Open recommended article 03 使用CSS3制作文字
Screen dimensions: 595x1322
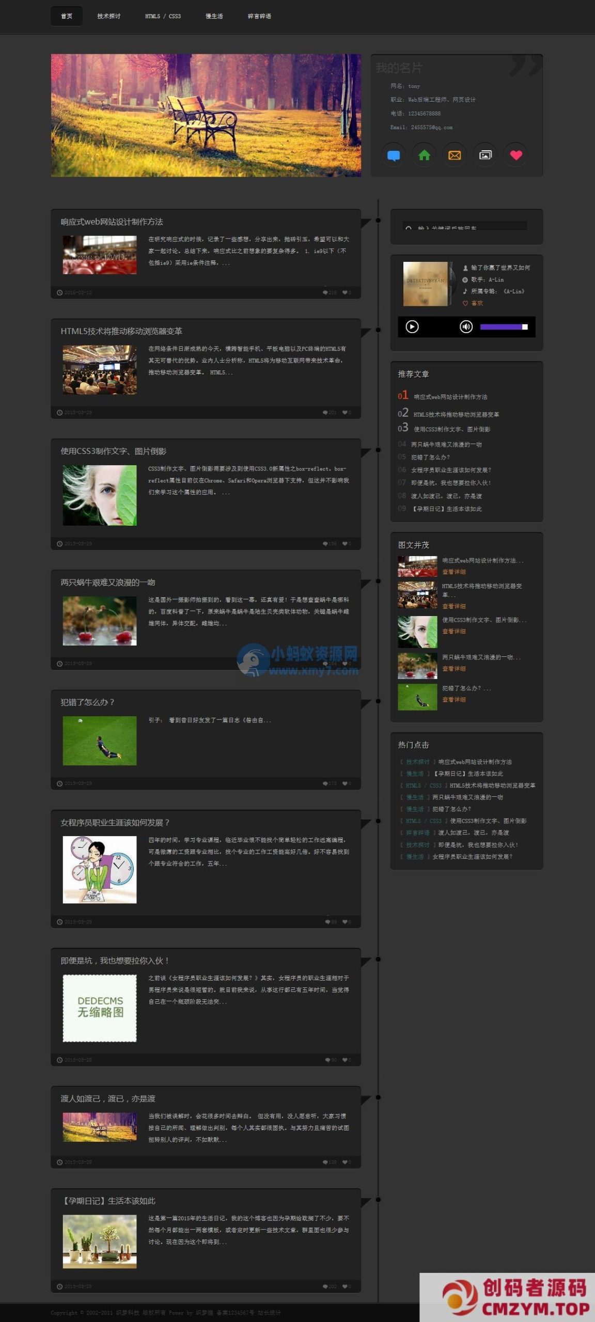(x=451, y=429)
